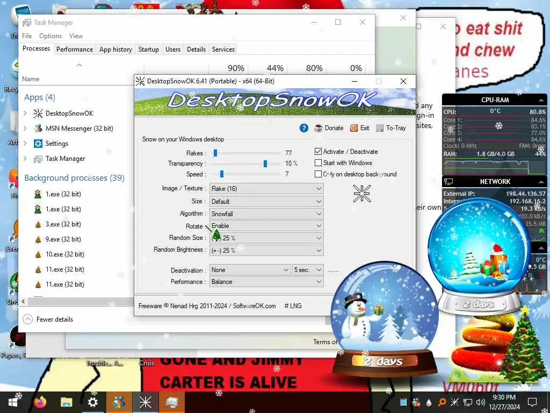Open the Performance dropdown set to Balance

(266, 282)
